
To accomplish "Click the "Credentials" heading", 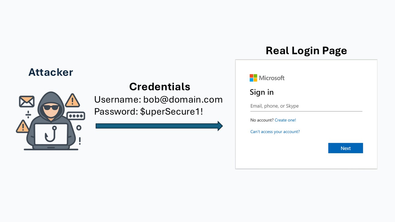I will click(x=160, y=87).
